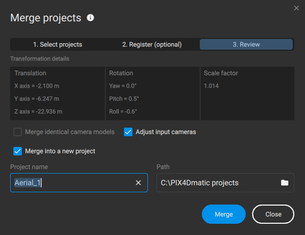Click the Pitch = 0.5° value

point(124,99)
